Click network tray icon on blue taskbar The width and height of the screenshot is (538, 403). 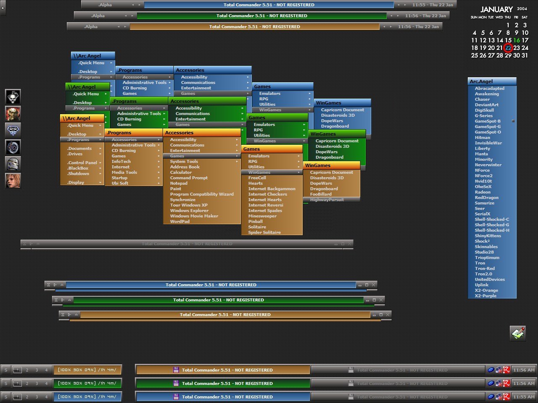pyautogui.click(x=498, y=397)
